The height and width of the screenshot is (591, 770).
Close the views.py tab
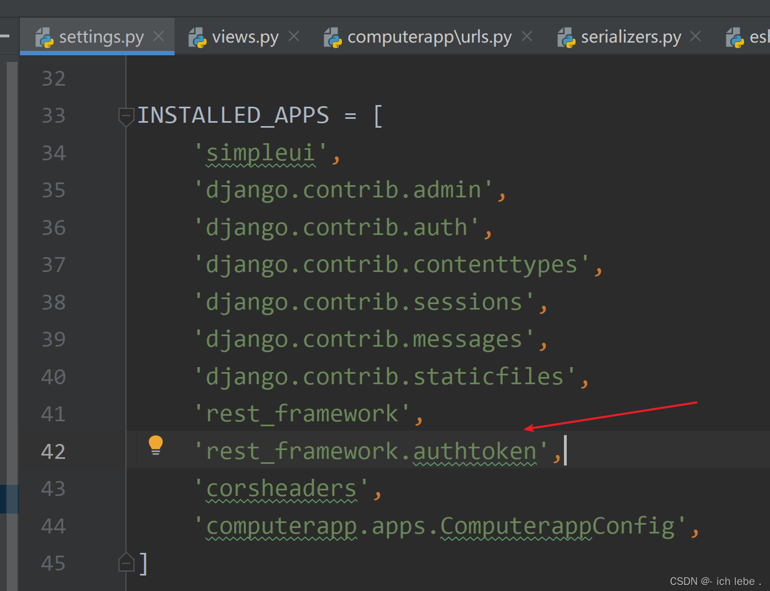pos(294,36)
